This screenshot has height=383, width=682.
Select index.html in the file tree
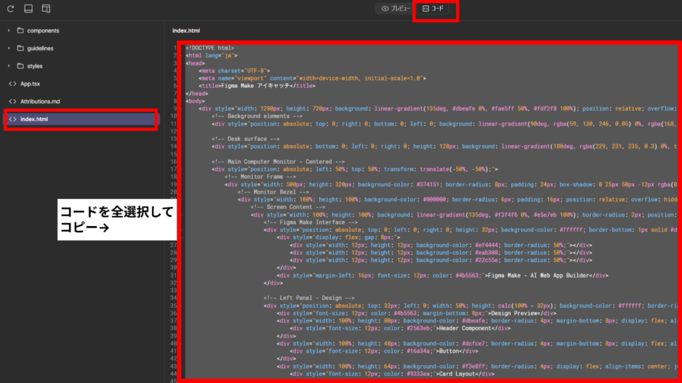[34, 119]
